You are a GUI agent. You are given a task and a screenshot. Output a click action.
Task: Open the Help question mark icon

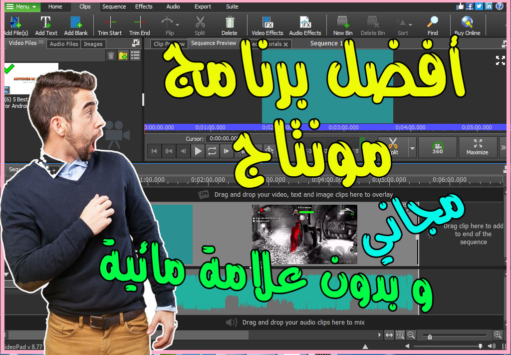click(x=499, y=6)
